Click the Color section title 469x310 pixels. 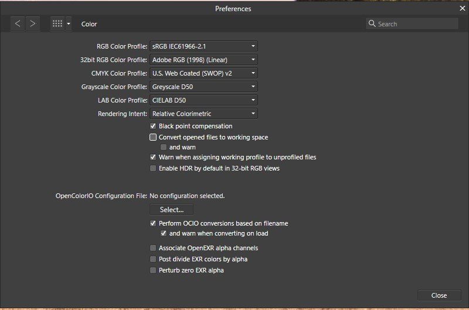pos(89,24)
